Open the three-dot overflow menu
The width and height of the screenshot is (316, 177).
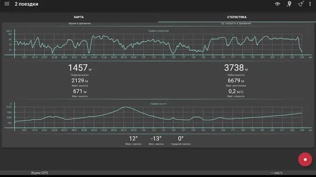[x=310, y=4]
